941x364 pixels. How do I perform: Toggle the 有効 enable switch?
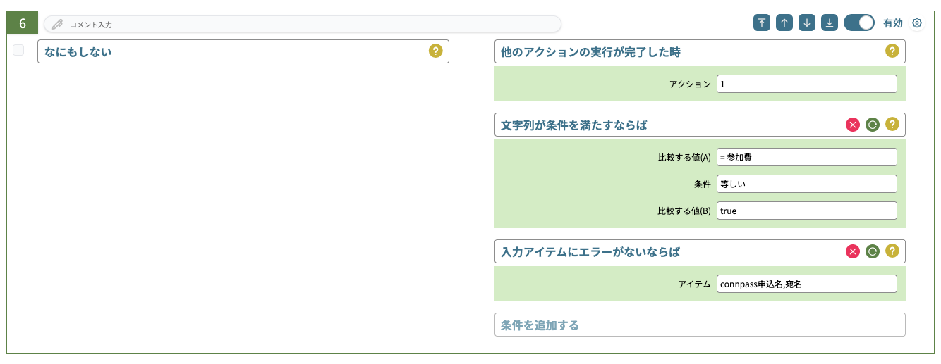(858, 23)
